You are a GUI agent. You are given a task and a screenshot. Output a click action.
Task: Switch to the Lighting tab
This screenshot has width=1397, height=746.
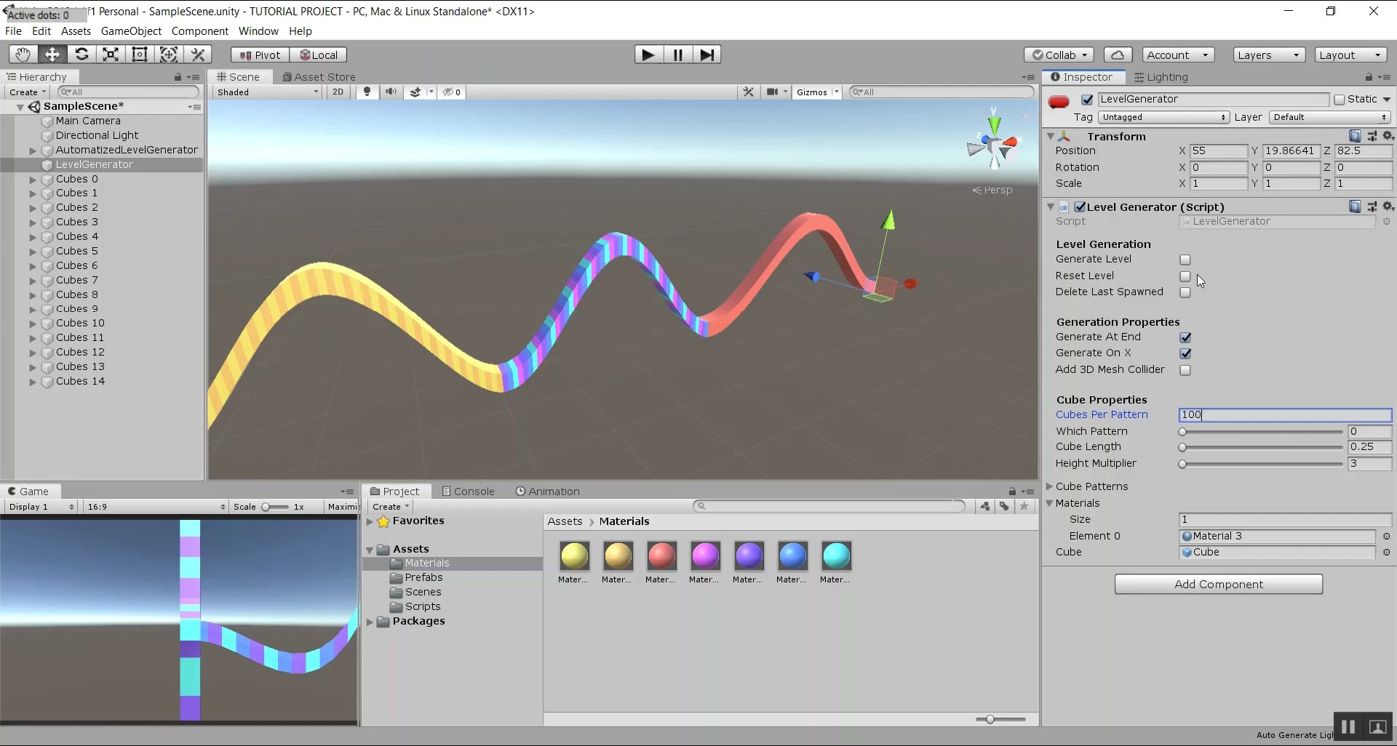coord(1161,77)
